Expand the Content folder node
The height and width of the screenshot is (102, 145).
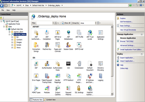pos(12,40)
